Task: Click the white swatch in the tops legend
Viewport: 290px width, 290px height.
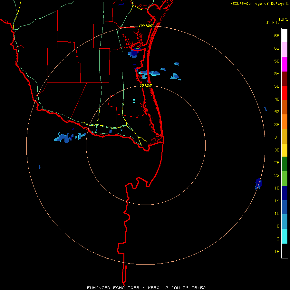Action: (x=285, y=35)
